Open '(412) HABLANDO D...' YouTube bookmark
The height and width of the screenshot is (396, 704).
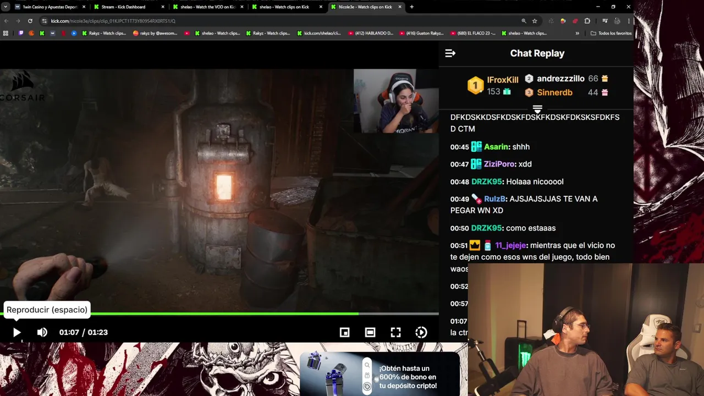(x=370, y=33)
